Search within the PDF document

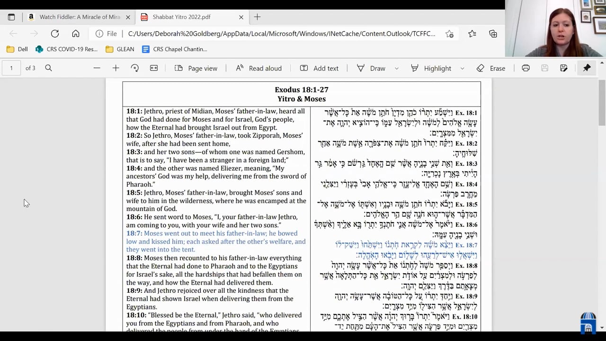click(x=48, y=68)
